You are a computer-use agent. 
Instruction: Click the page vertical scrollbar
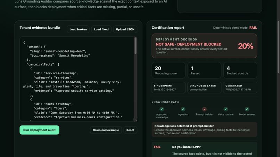[x=278, y=47]
